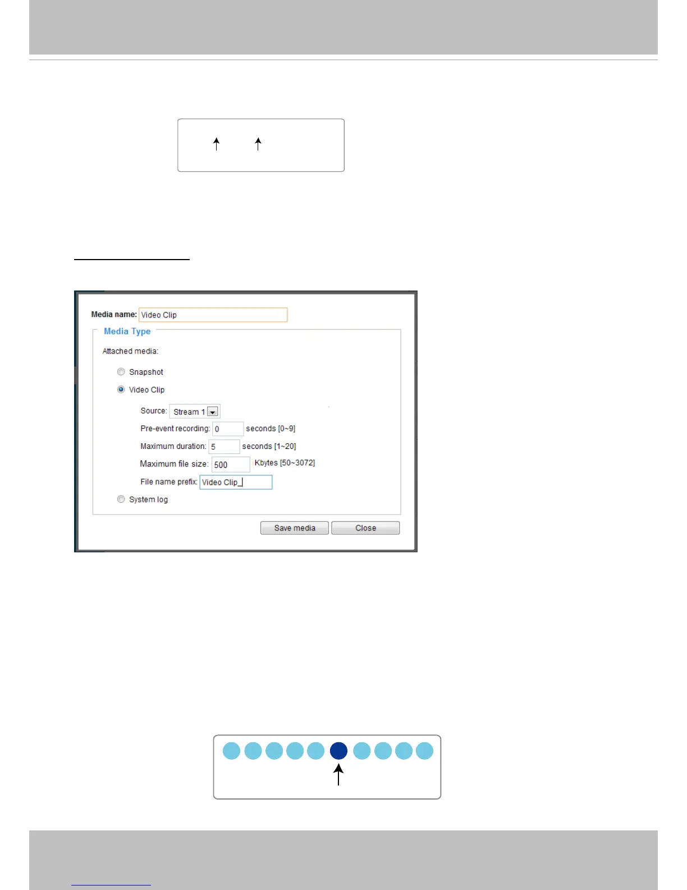The height and width of the screenshot is (890, 687).
Task: Click the light blue circle after the dark one
Action: (362, 751)
